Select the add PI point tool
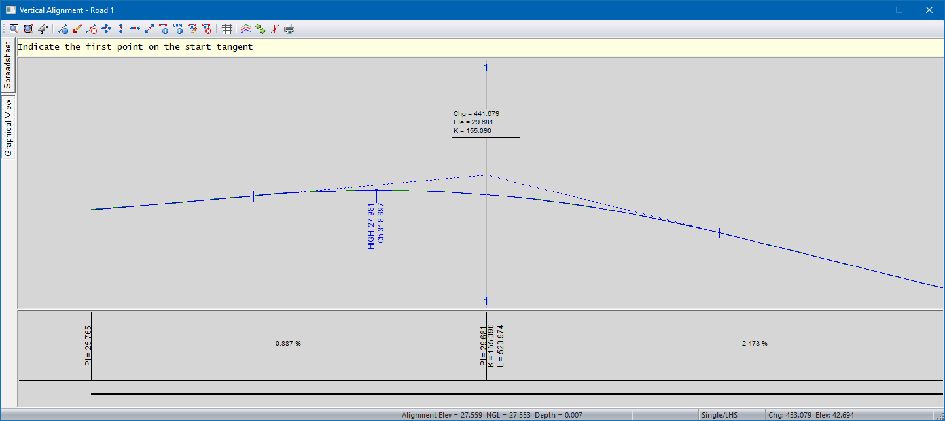 tap(63, 29)
